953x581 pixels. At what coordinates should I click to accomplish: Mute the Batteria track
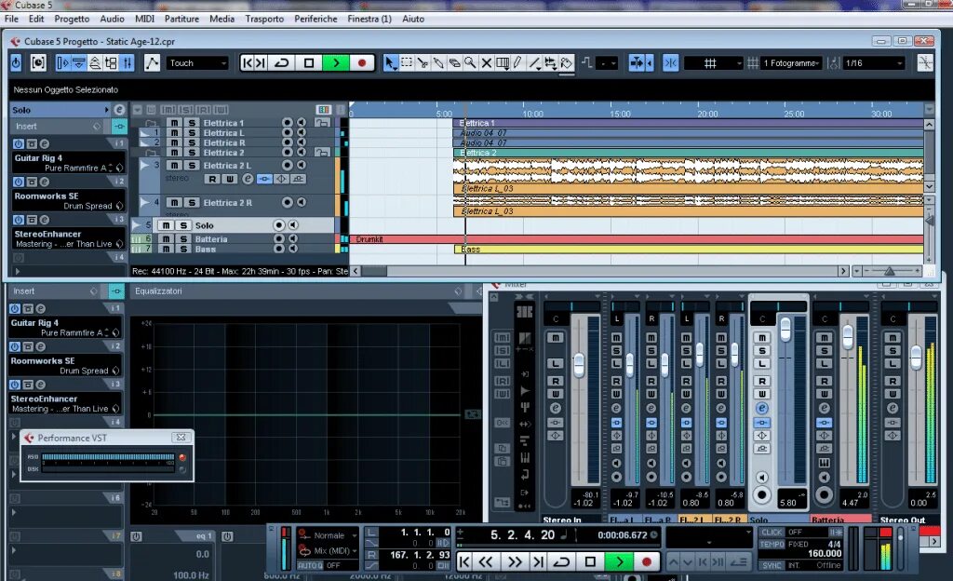coord(166,239)
